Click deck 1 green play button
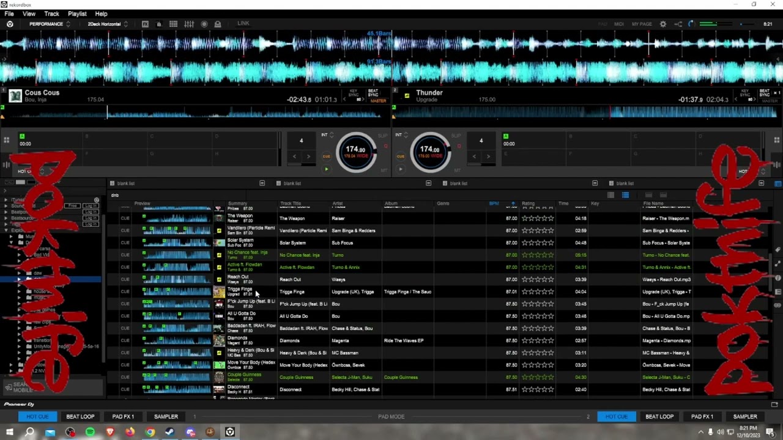Viewport: 783px width, 440px height. (x=326, y=169)
